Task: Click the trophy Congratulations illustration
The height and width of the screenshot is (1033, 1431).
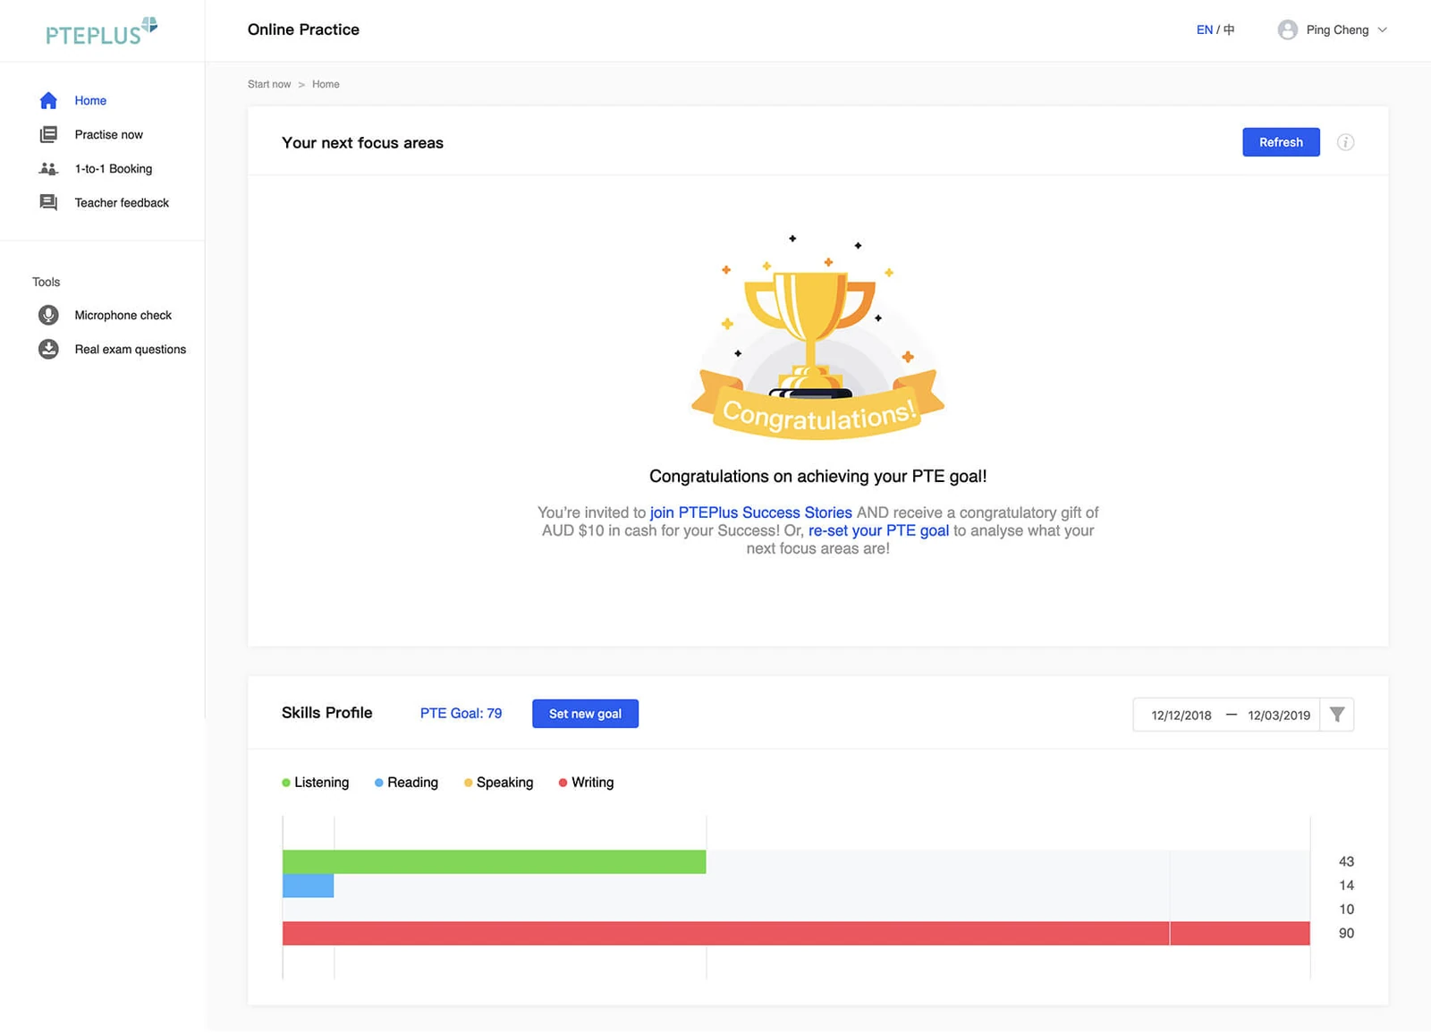Action: pyautogui.click(x=817, y=337)
